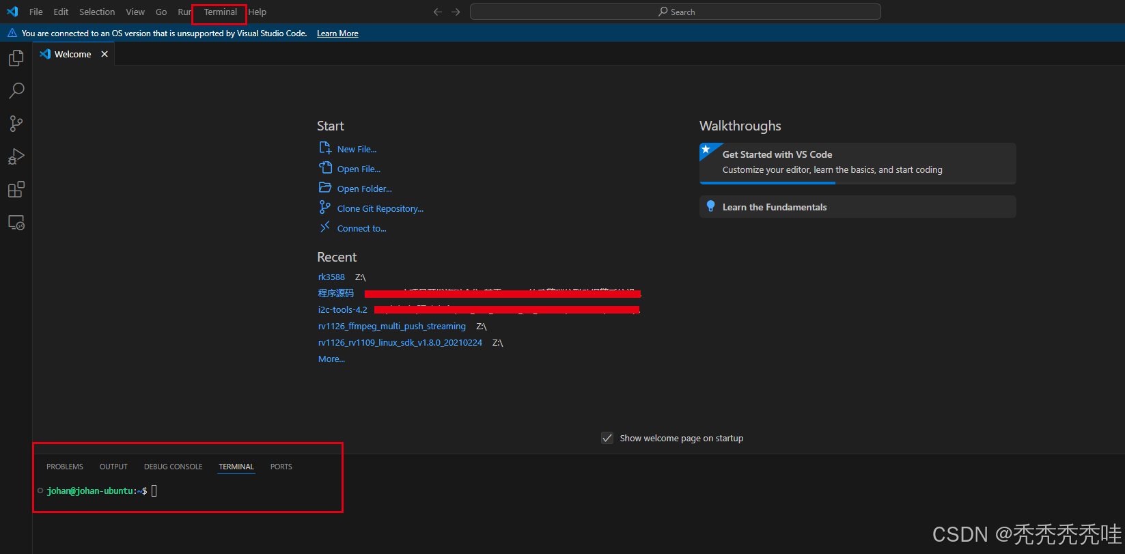Click the star badge on Get Started card

click(x=707, y=150)
